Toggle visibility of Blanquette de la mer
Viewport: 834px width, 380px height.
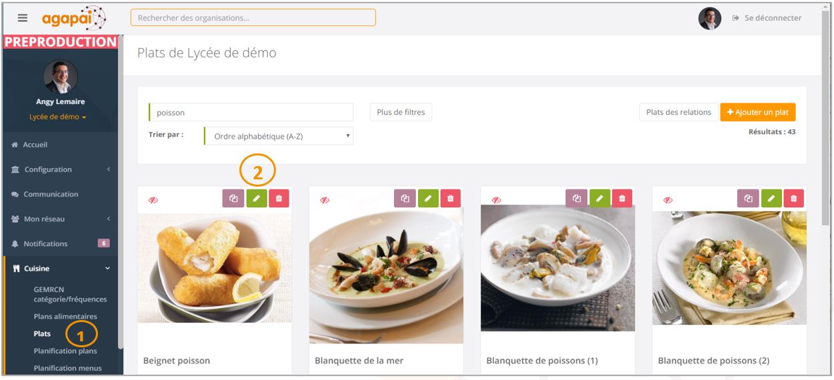[325, 200]
